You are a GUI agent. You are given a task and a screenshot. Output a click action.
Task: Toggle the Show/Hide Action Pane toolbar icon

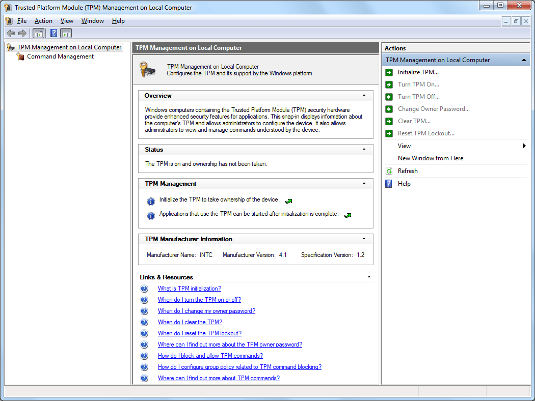click(66, 34)
